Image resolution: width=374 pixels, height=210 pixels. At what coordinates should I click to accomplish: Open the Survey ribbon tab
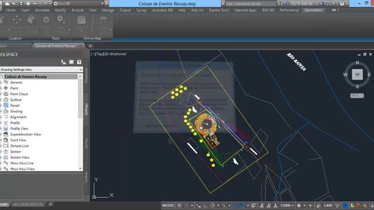coord(141,10)
